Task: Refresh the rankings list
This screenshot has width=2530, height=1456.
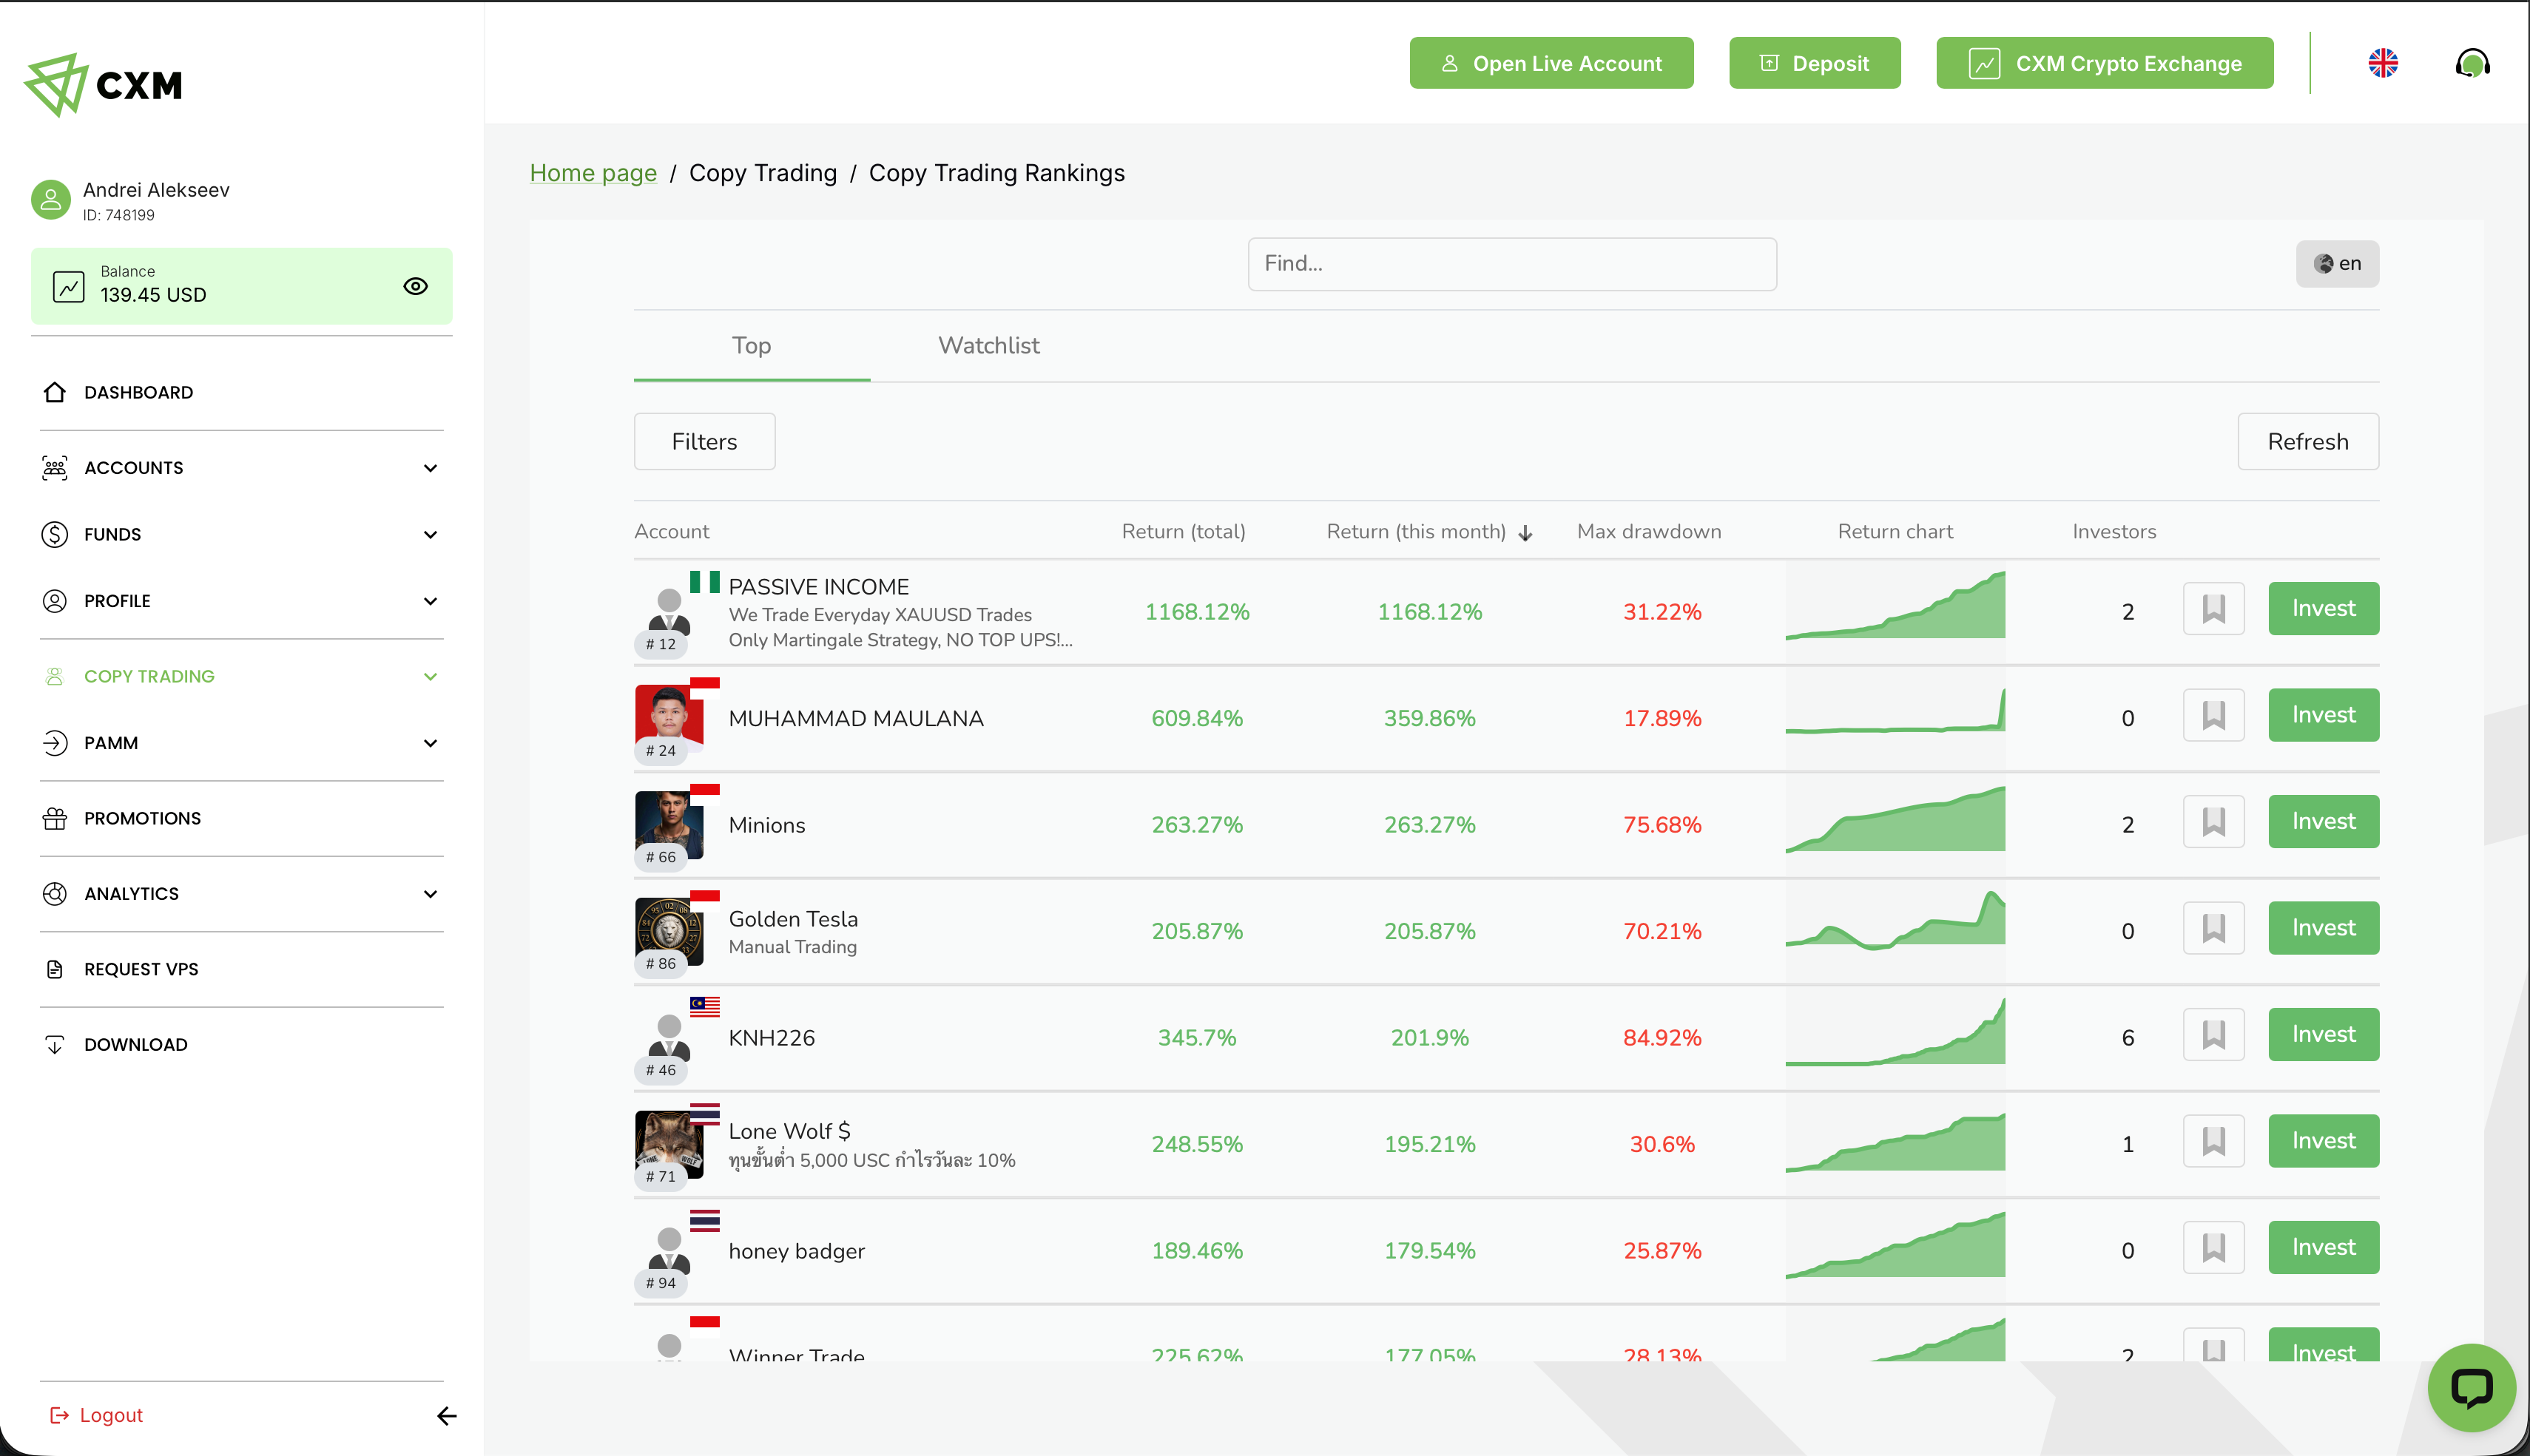Action: click(x=2308, y=441)
